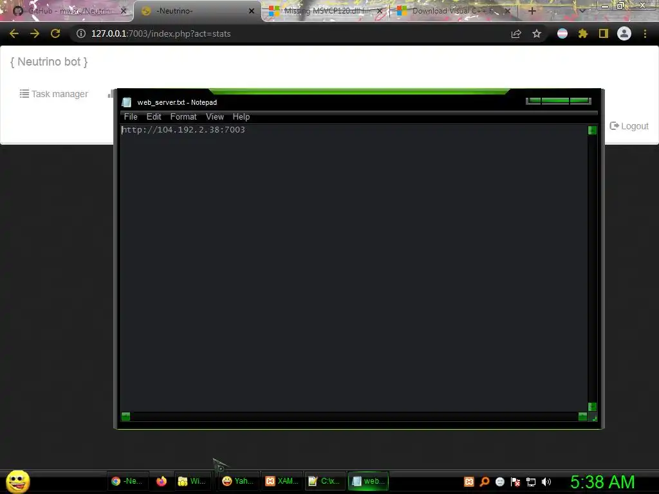This screenshot has height=494, width=659.
Task: Bookmark this page with the star icon
Action: click(537, 33)
